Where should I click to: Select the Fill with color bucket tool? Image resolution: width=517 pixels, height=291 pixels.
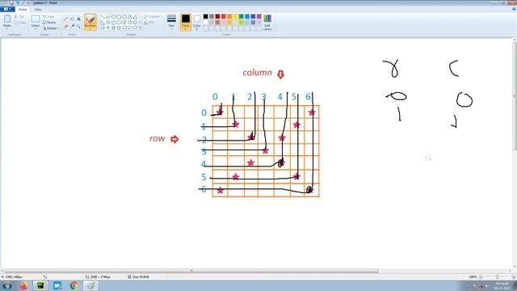pos(72,19)
